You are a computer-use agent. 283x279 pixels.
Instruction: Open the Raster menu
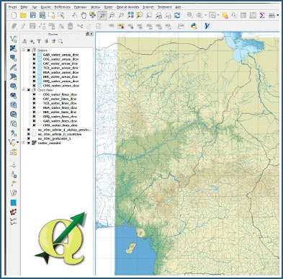click(x=108, y=7)
